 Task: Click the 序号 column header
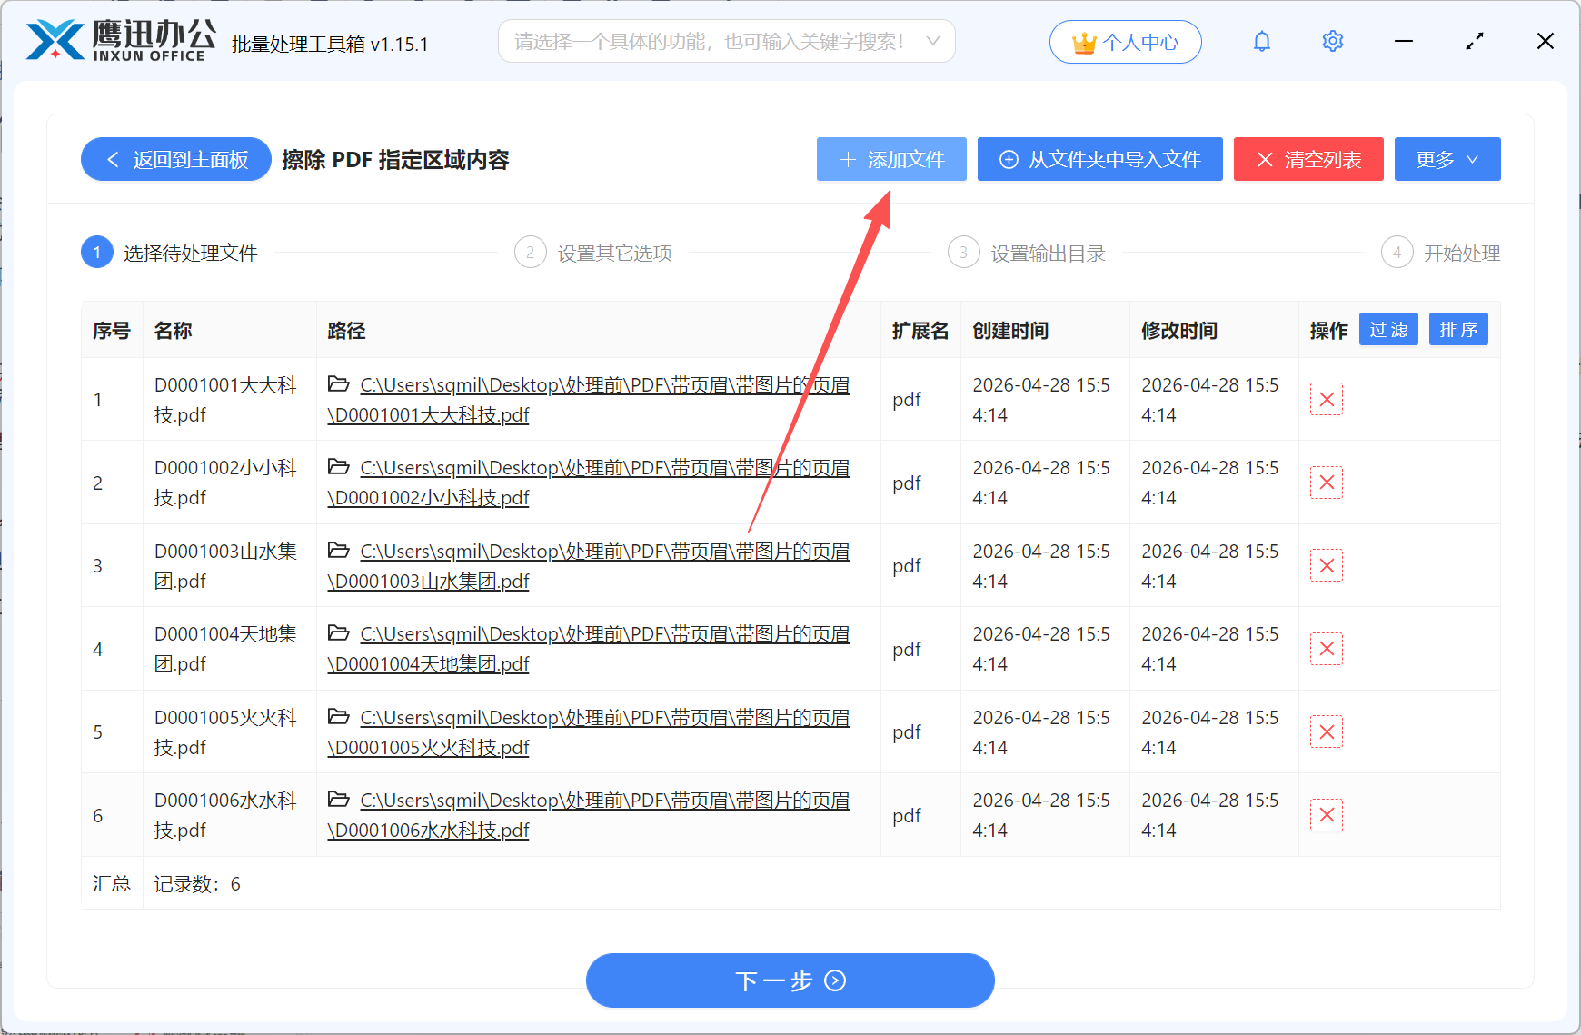[x=111, y=331]
